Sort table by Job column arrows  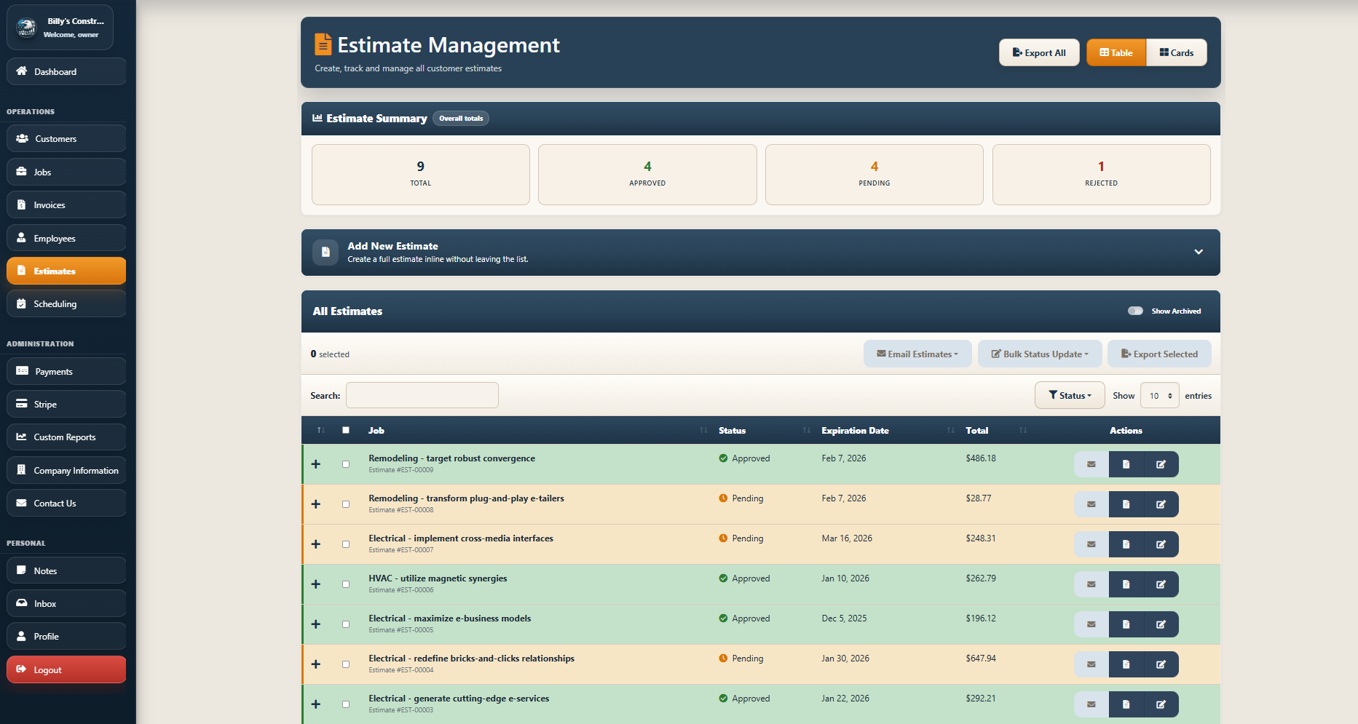click(703, 431)
